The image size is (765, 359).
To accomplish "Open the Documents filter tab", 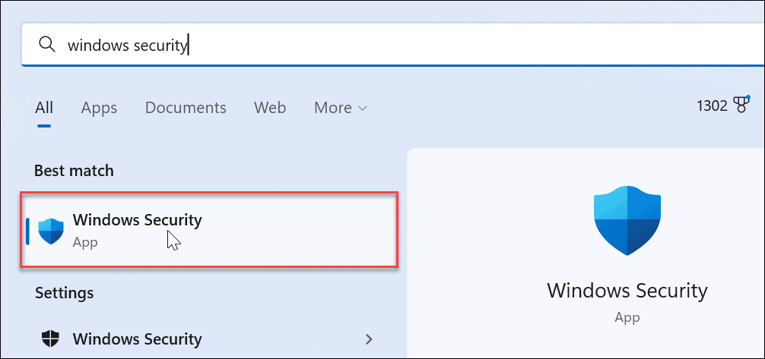I will click(x=186, y=108).
